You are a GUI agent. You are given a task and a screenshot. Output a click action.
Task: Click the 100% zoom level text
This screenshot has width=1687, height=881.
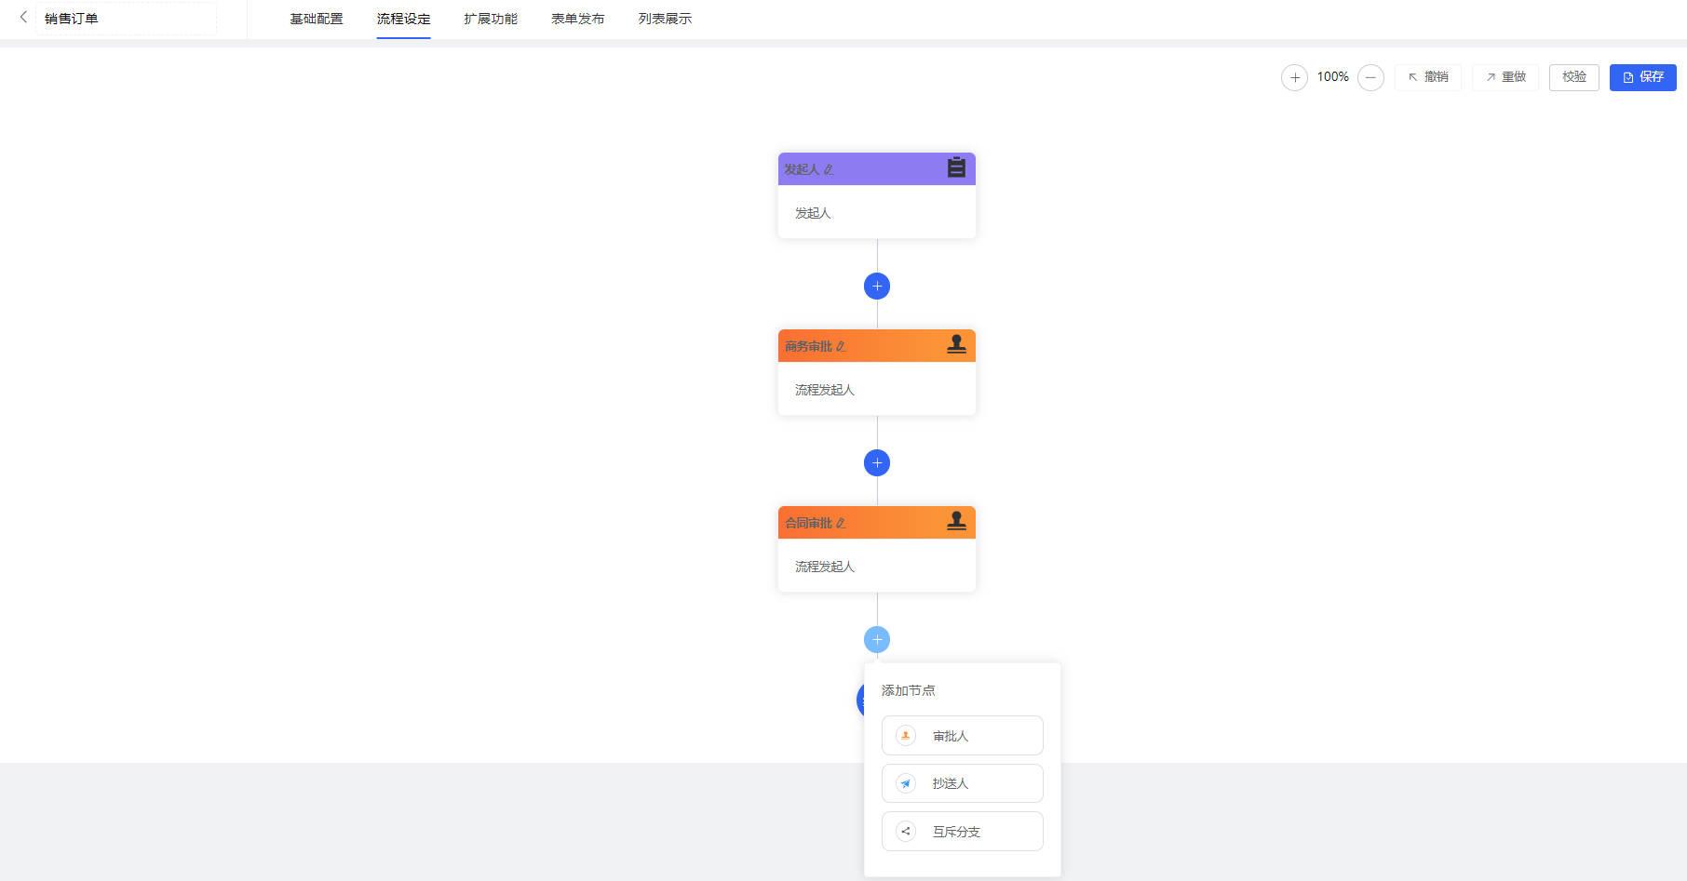[1332, 77]
